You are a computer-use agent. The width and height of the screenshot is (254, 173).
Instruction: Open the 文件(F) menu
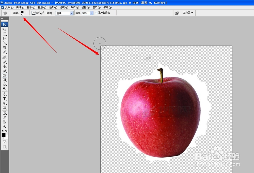[x=9, y=7]
